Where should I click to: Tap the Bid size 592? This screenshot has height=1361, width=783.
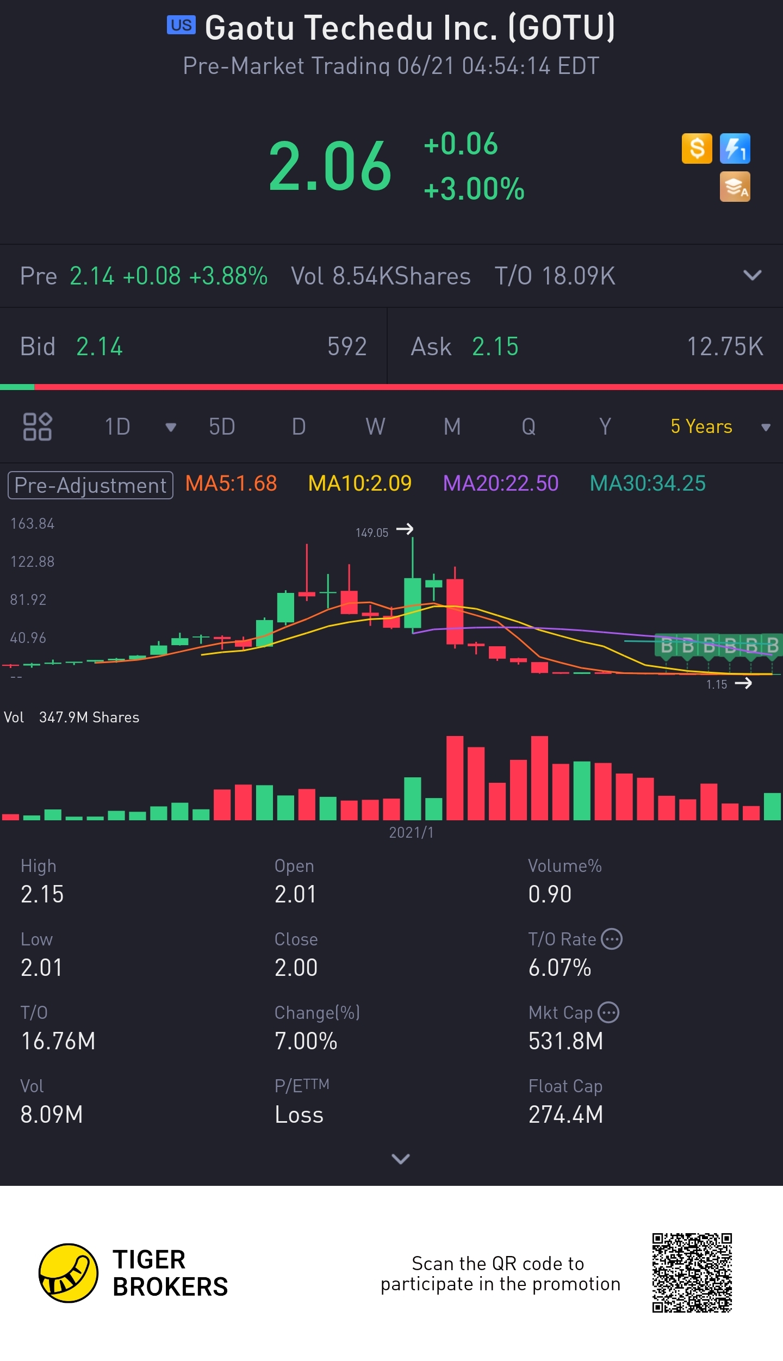[347, 347]
